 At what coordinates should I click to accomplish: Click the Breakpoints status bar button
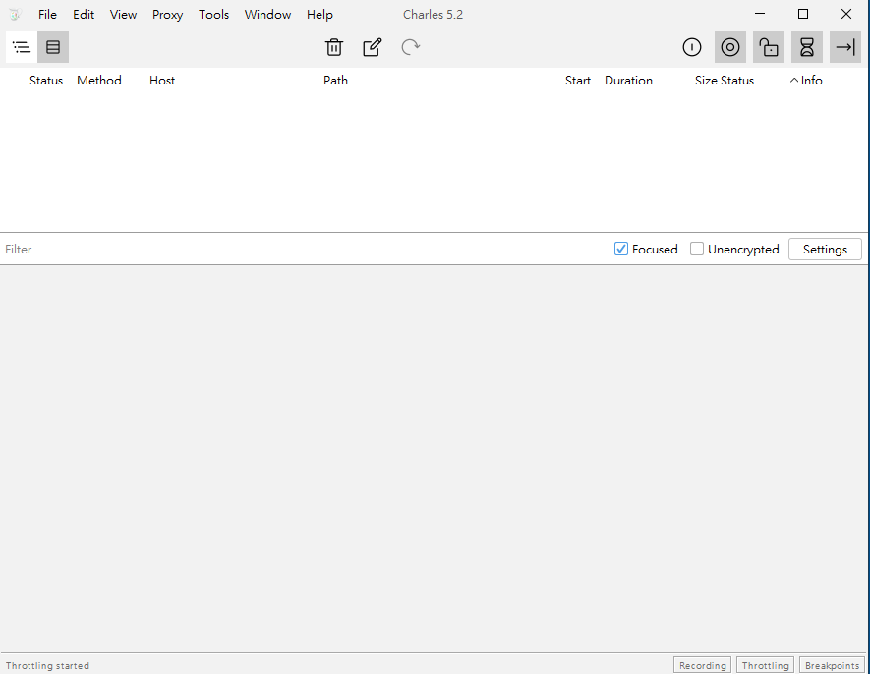832,665
